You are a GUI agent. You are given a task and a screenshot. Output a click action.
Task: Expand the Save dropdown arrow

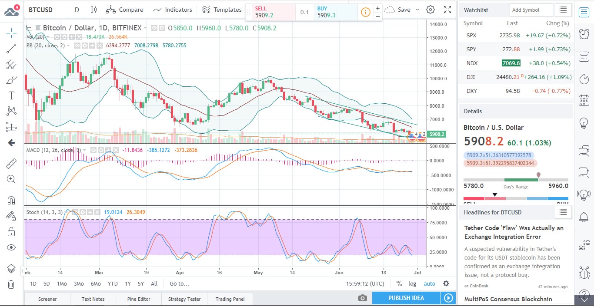(x=417, y=10)
